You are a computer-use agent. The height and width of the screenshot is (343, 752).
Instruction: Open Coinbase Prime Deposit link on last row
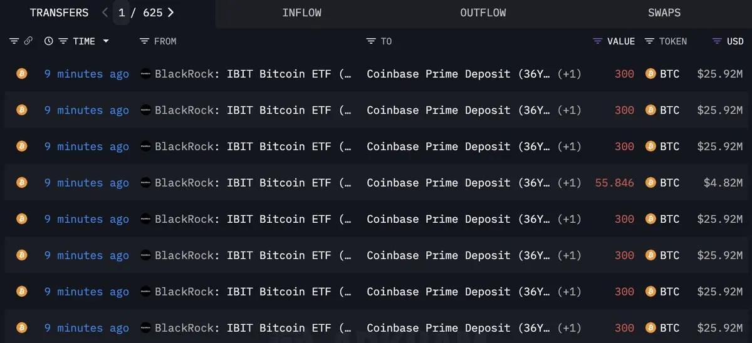[x=459, y=328]
